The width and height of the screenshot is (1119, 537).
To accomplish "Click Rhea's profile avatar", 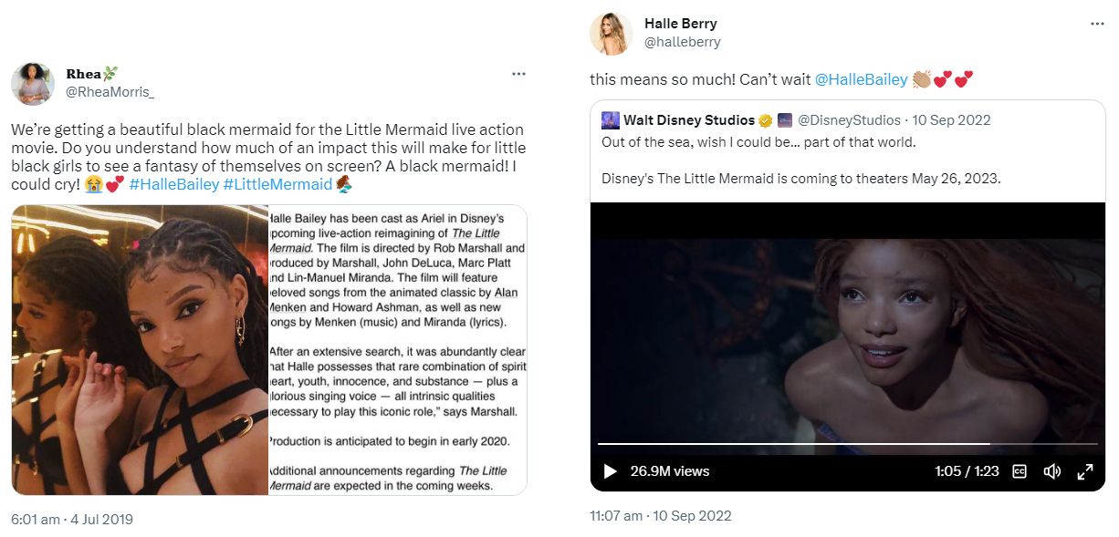I will point(33,84).
